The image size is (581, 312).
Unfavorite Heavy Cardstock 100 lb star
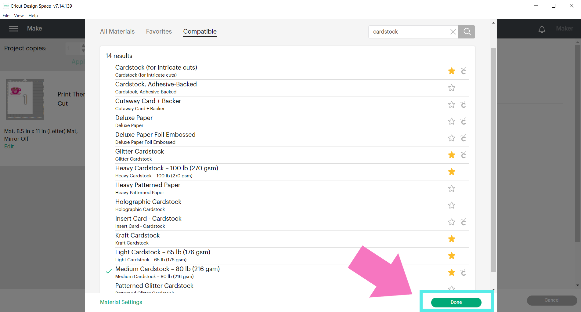(451, 172)
